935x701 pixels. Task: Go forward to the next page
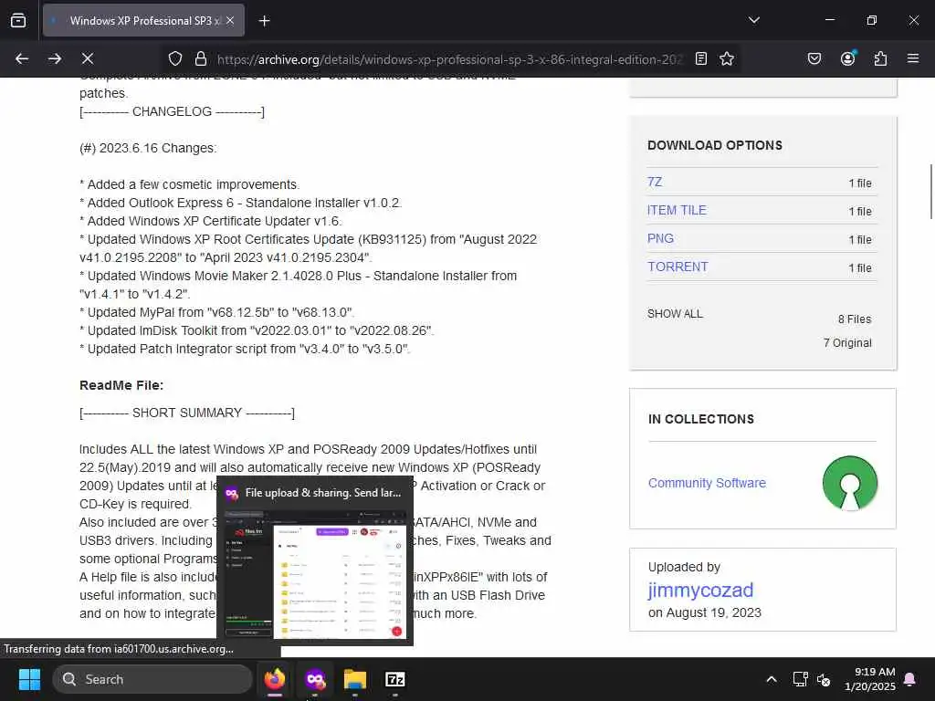point(55,58)
